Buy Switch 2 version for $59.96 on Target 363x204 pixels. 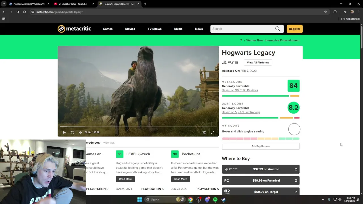(x=261, y=192)
